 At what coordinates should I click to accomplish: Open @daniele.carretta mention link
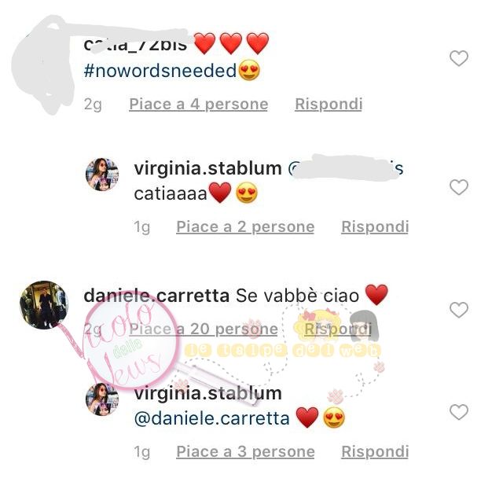[211, 419]
